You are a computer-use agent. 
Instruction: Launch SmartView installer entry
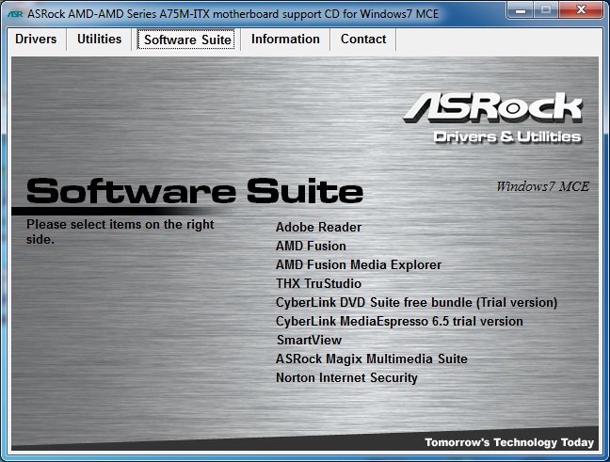pyautogui.click(x=309, y=340)
